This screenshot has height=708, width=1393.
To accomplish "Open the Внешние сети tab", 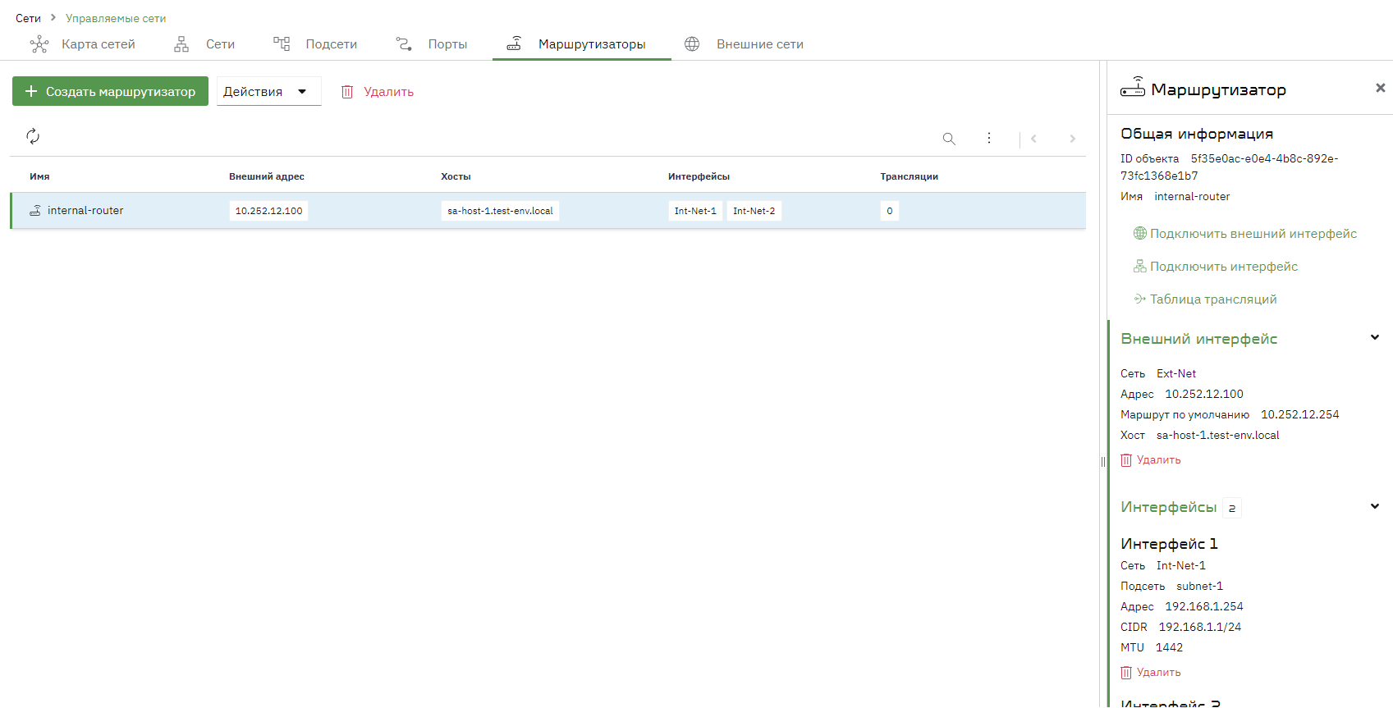I will [x=744, y=44].
